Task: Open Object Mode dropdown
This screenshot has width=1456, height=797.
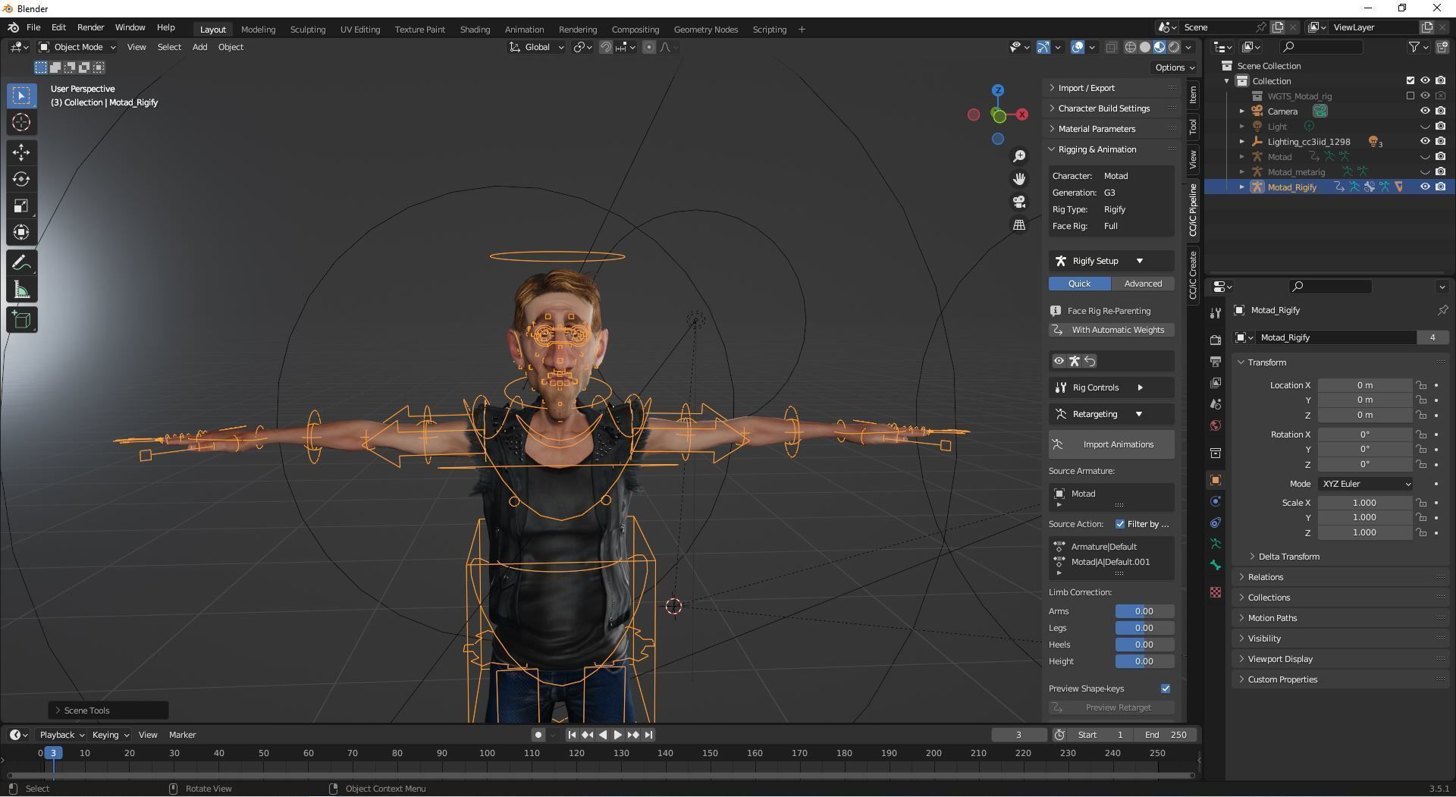Action: point(77,47)
